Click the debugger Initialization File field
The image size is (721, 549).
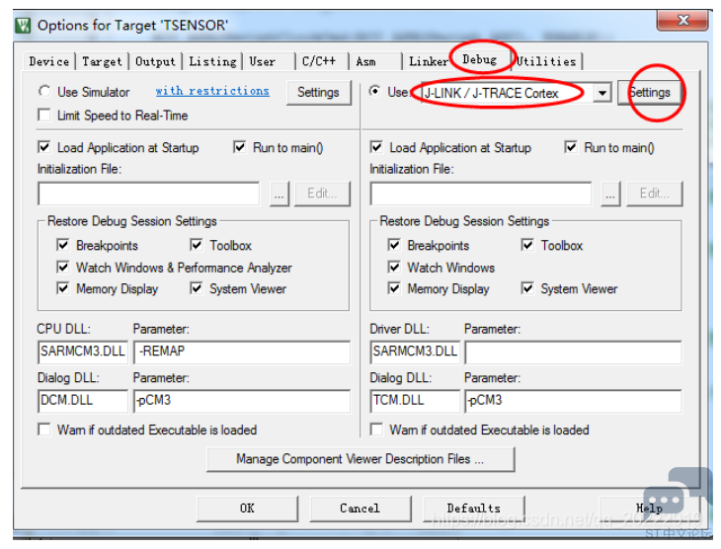481,194
